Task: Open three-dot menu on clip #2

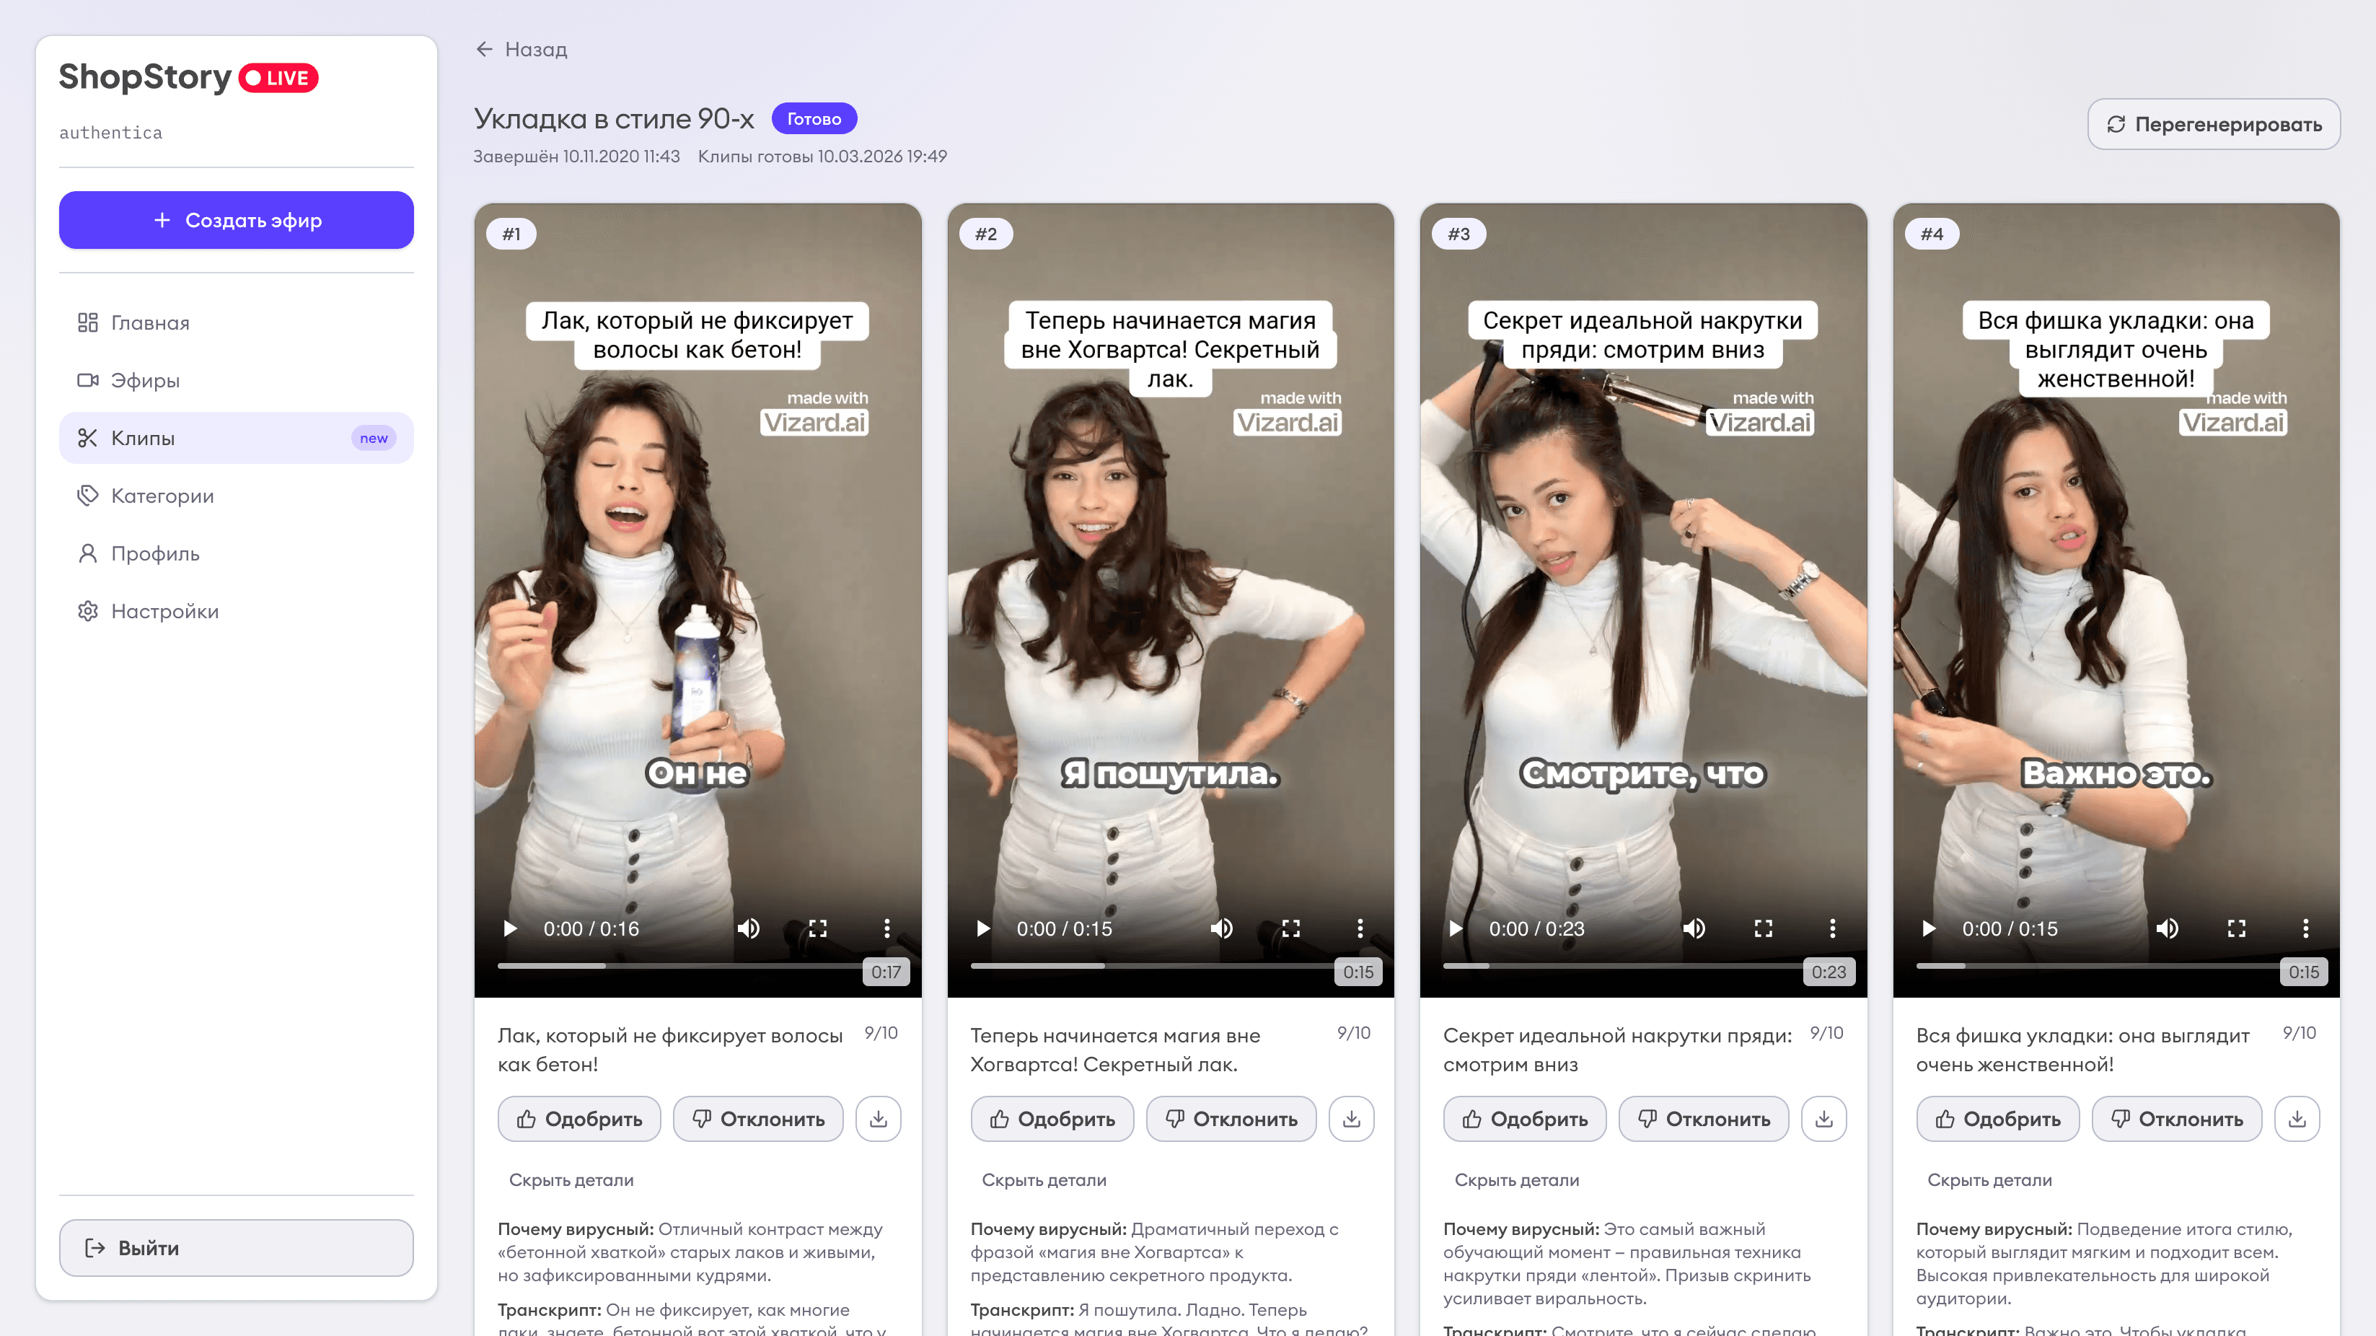Action: click(1360, 928)
